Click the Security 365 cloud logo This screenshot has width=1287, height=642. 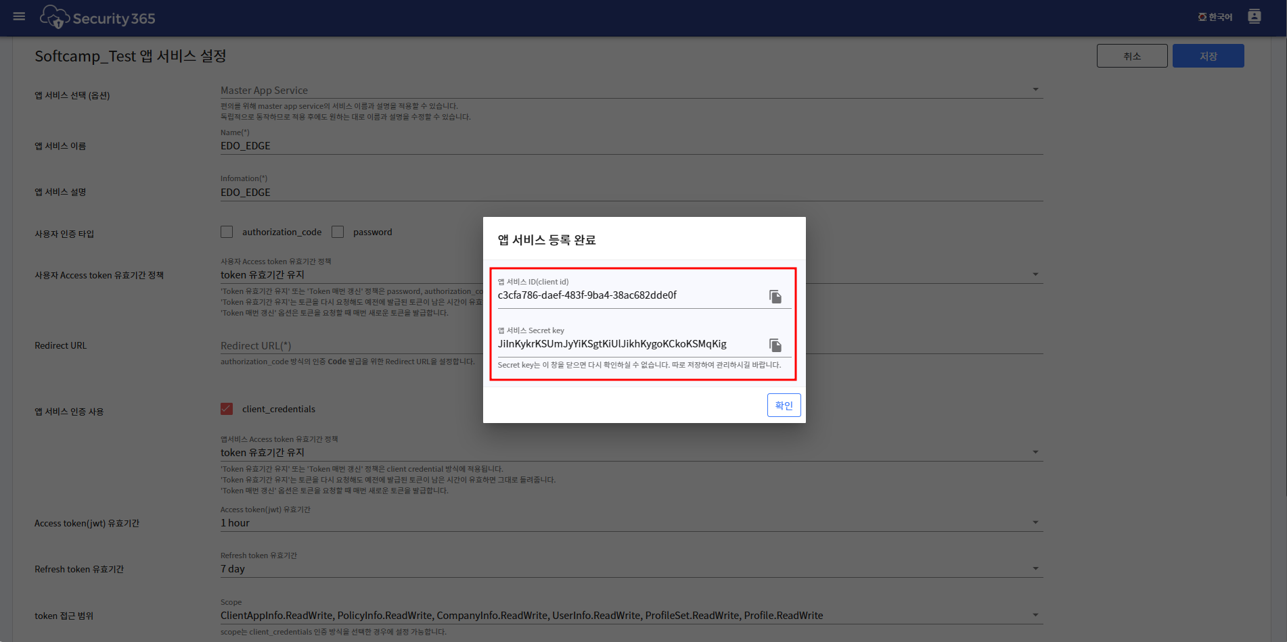click(x=55, y=18)
